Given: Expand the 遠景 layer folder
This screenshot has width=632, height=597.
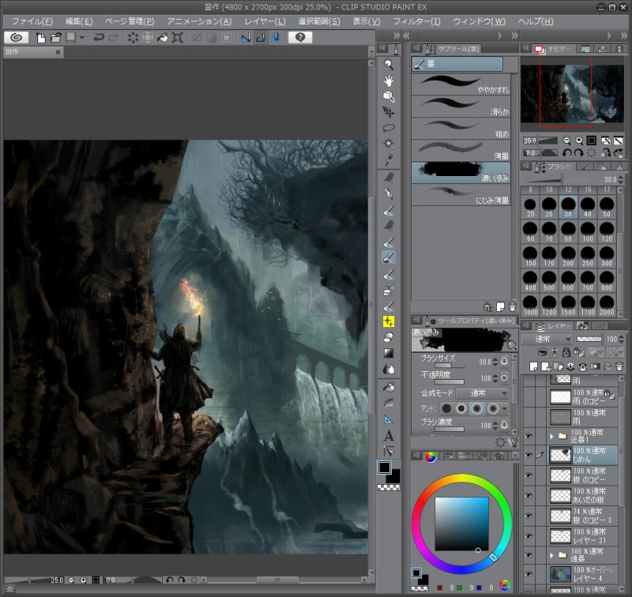Looking at the screenshot, I should 550,555.
